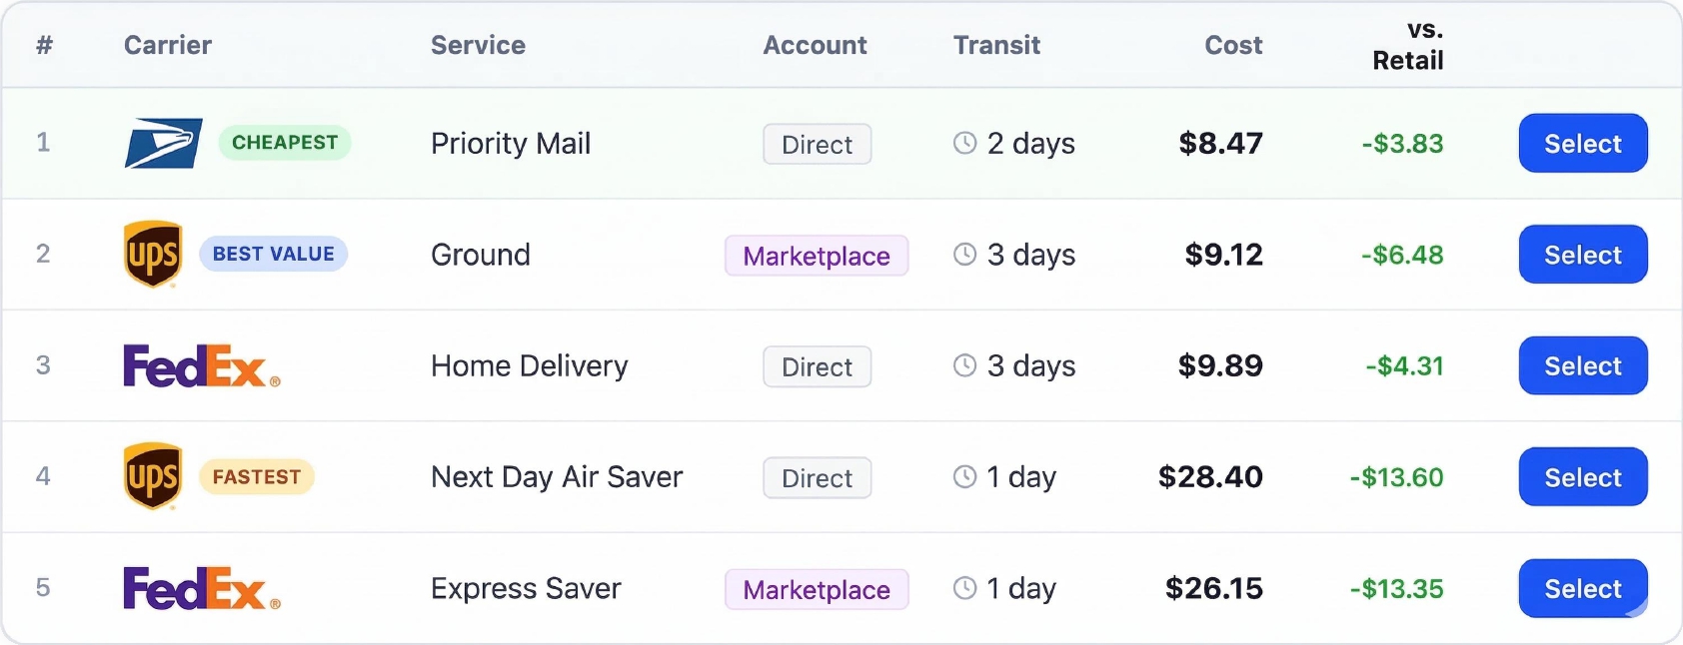Screen dimensions: 1683x645
Task: Click the FedEx logo for Home Delivery
Action: click(x=201, y=366)
